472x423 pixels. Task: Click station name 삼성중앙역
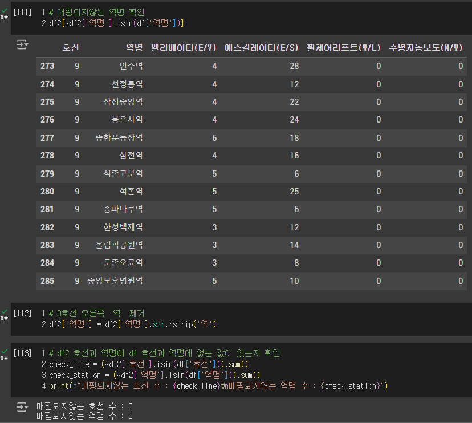tap(123, 102)
